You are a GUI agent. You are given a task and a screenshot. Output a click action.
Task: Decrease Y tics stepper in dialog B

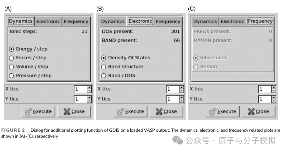[x=181, y=101]
